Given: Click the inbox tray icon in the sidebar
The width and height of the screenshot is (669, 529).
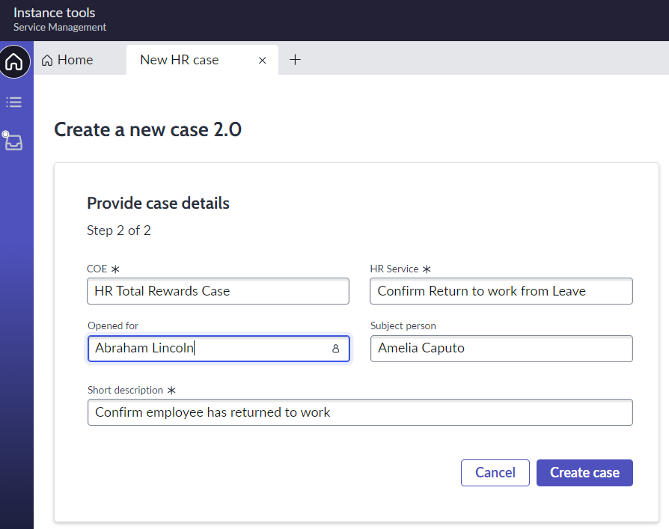Looking at the screenshot, I should click(13, 141).
